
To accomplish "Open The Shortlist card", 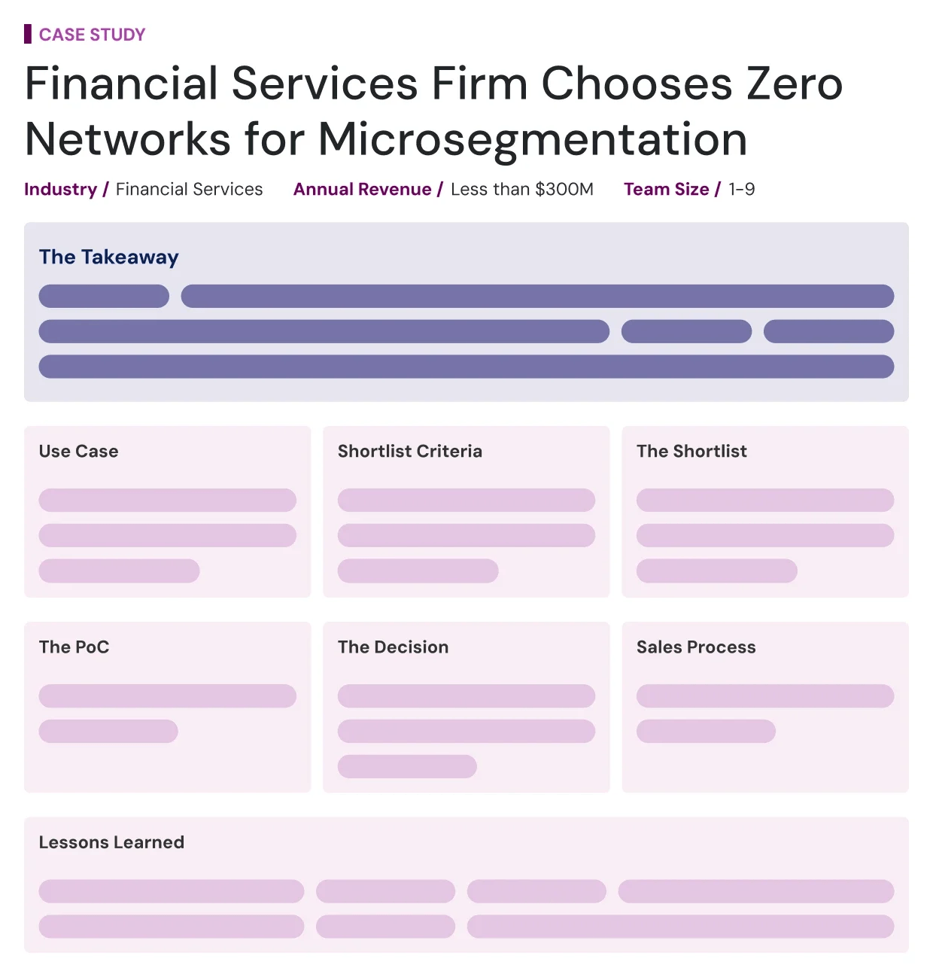I will [x=764, y=512].
